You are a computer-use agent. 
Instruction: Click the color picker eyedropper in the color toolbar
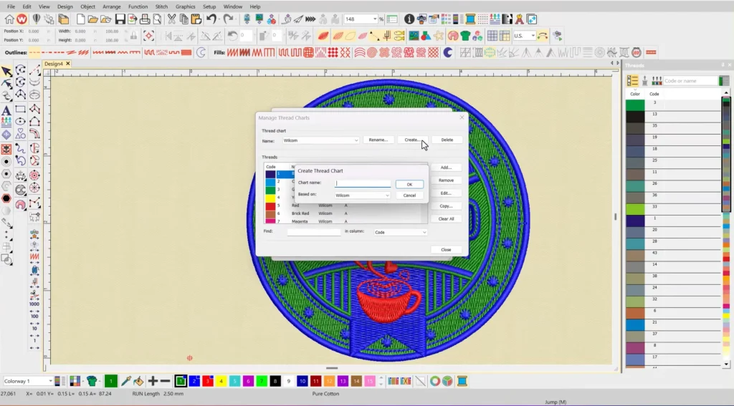[x=125, y=381]
